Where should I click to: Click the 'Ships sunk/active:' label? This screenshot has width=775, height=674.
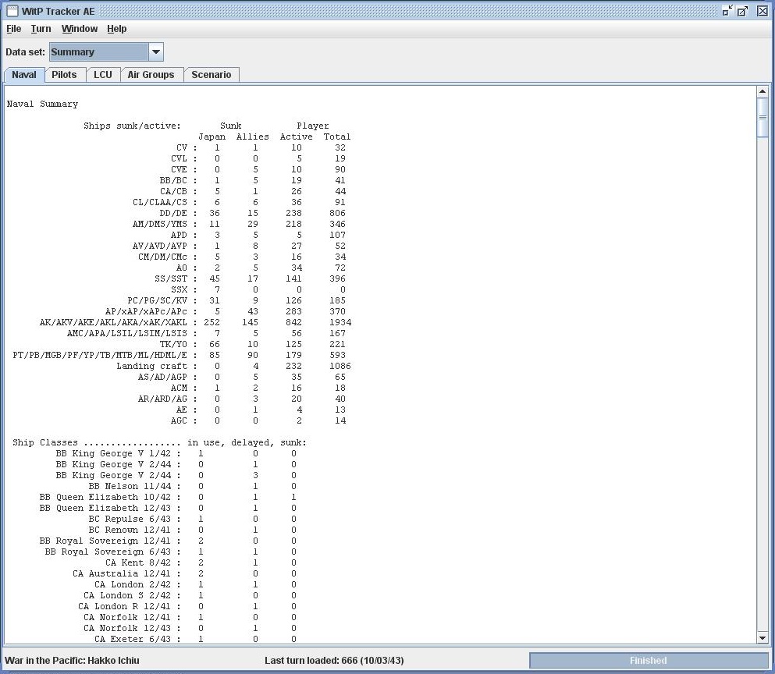tap(133, 126)
